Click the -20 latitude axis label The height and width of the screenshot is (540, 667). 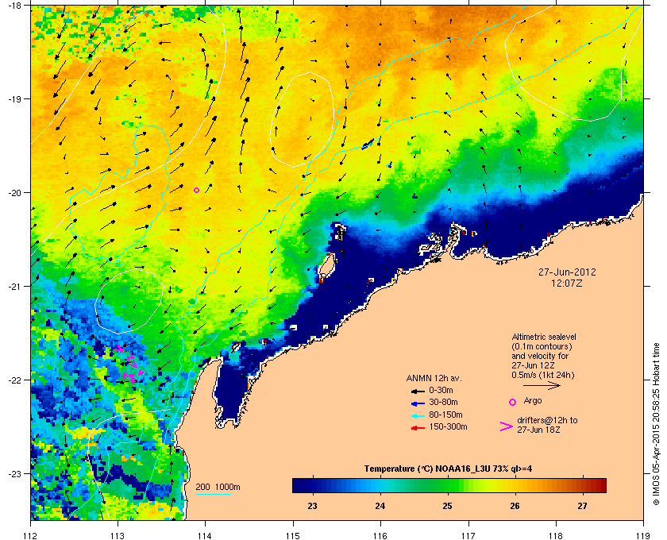(x=14, y=192)
